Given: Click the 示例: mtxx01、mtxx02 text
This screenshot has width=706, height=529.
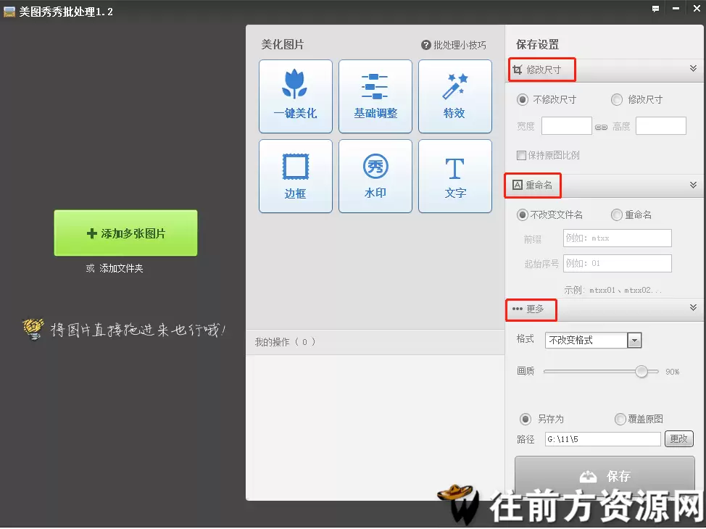Looking at the screenshot, I should 612,290.
